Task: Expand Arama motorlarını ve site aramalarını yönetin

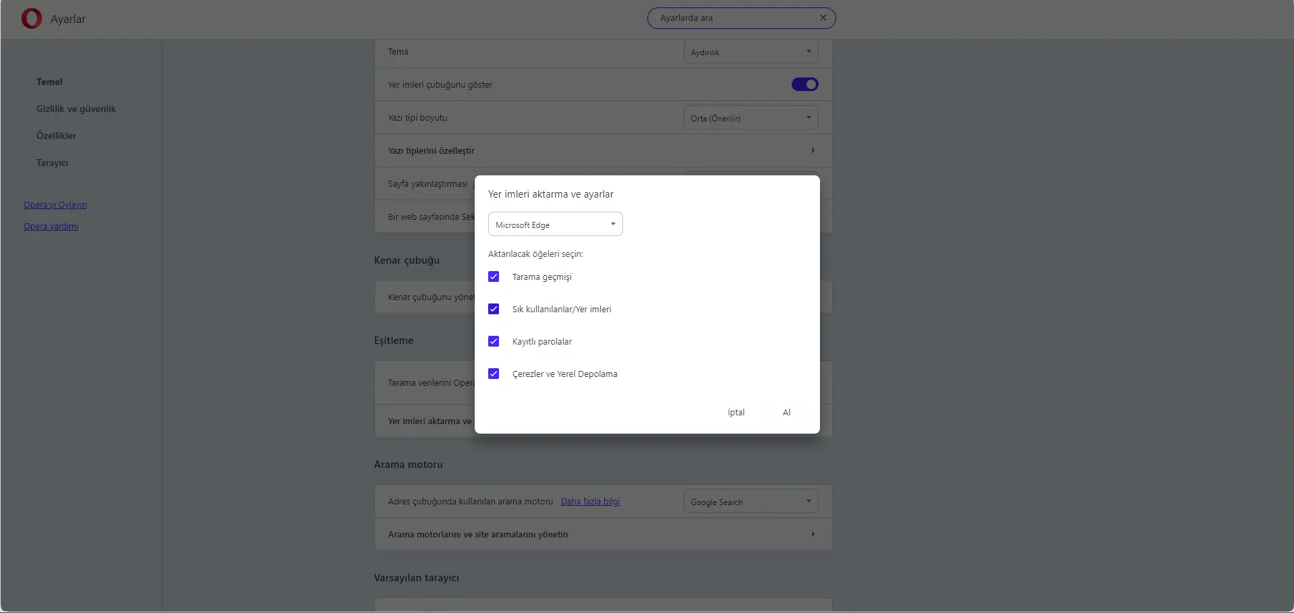Action: pyautogui.click(x=603, y=534)
